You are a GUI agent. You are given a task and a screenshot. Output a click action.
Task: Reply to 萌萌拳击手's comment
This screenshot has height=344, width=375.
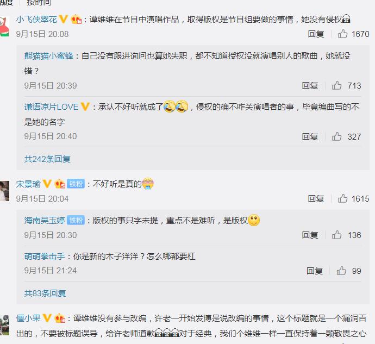pos(315,271)
